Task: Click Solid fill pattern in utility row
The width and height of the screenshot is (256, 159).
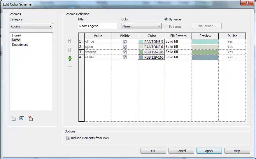Action: pos(178,57)
